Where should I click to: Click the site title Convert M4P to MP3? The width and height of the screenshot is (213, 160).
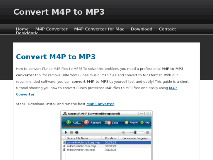coord(59,12)
